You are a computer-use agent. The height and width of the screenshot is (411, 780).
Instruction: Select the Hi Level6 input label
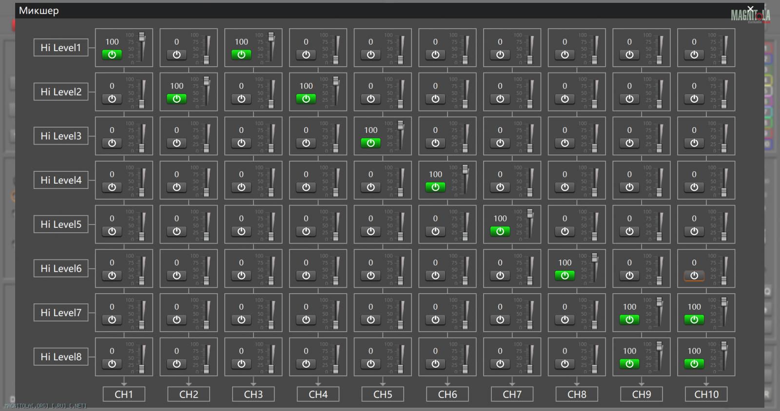point(61,268)
